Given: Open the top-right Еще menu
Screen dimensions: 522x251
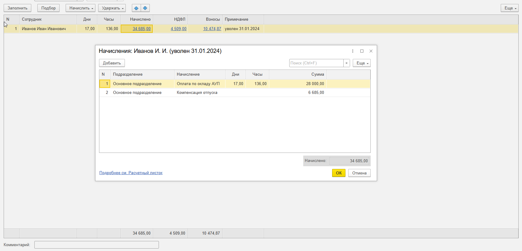Looking at the screenshot, I should click(x=510, y=8).
